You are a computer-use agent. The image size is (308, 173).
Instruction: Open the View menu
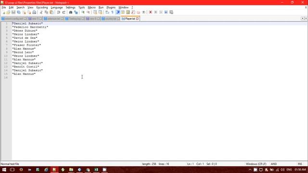pos(30,8)
